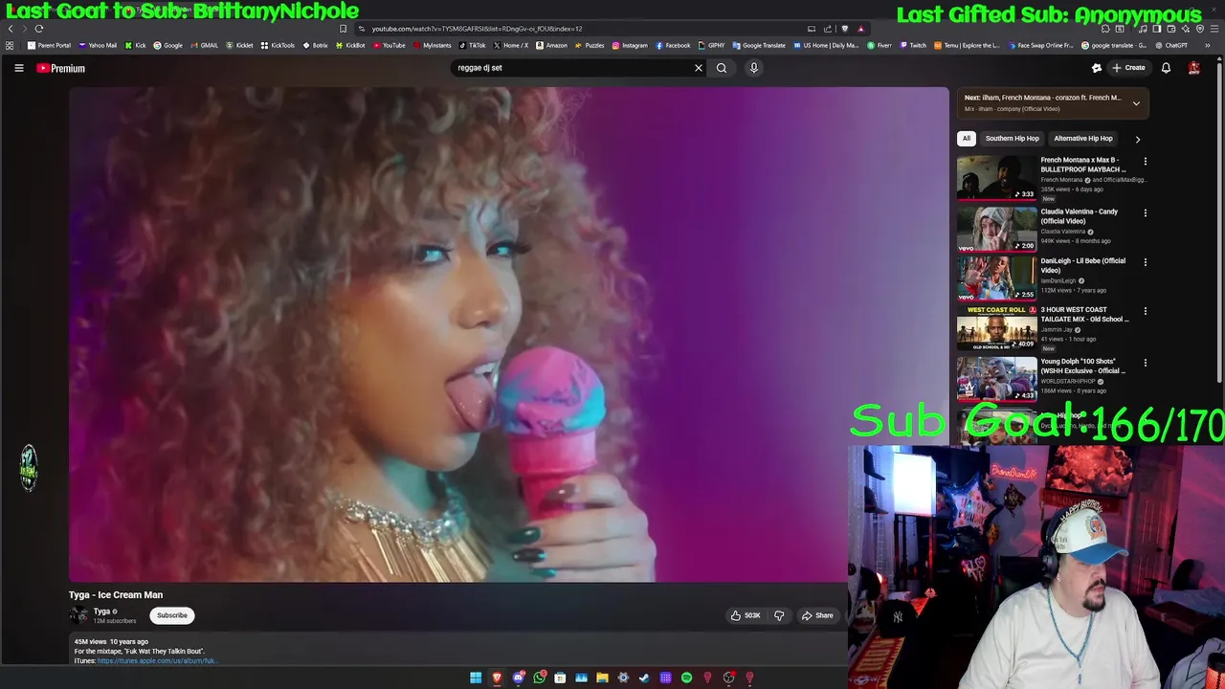
Task: Open the YouTube hamburger guide menu
Action: (18, 68)
